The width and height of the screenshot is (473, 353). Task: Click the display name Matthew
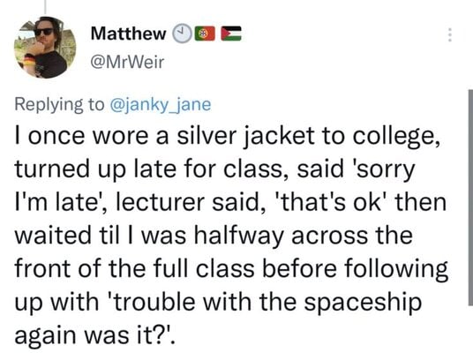[x=129, y=34]
